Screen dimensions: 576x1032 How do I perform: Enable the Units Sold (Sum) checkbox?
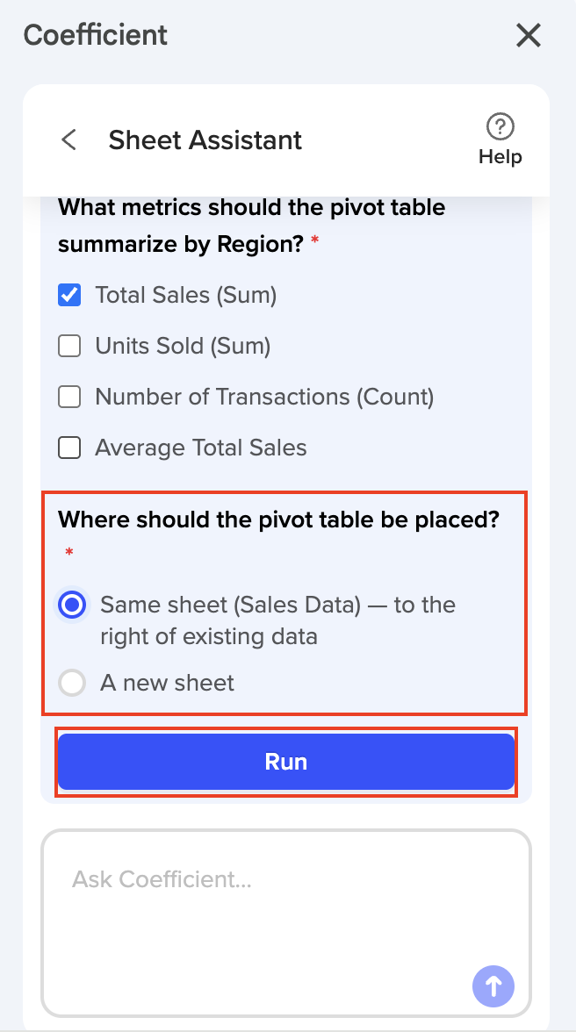[x=69, y=346]
